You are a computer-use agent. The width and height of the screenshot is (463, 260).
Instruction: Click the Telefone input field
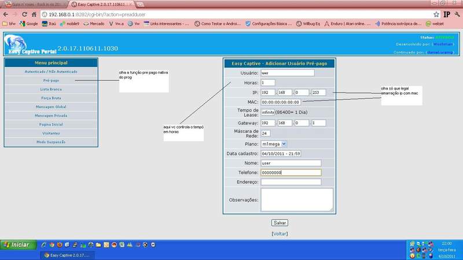point(291,172)
